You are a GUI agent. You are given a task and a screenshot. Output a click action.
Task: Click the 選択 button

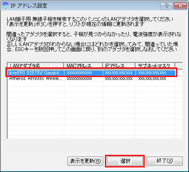click(125, 161)
